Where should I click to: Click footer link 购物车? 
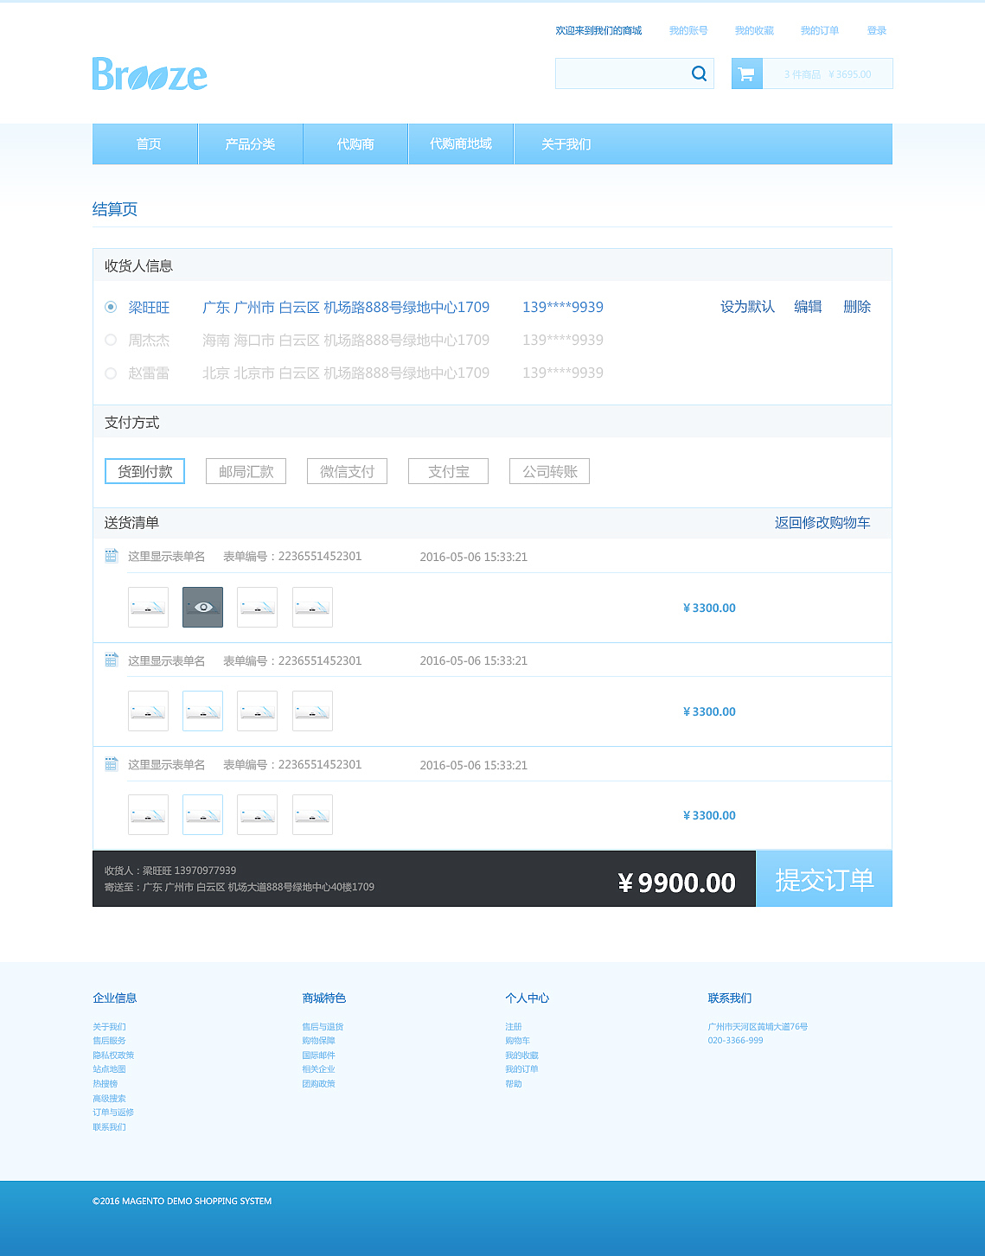tap(518, 1041)
